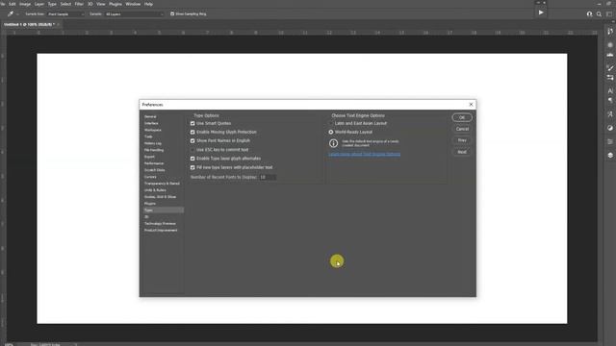Toggle Show Sampling Ring checkbox
This screenshot has height=346, width=616.
(x=172, y=13)
